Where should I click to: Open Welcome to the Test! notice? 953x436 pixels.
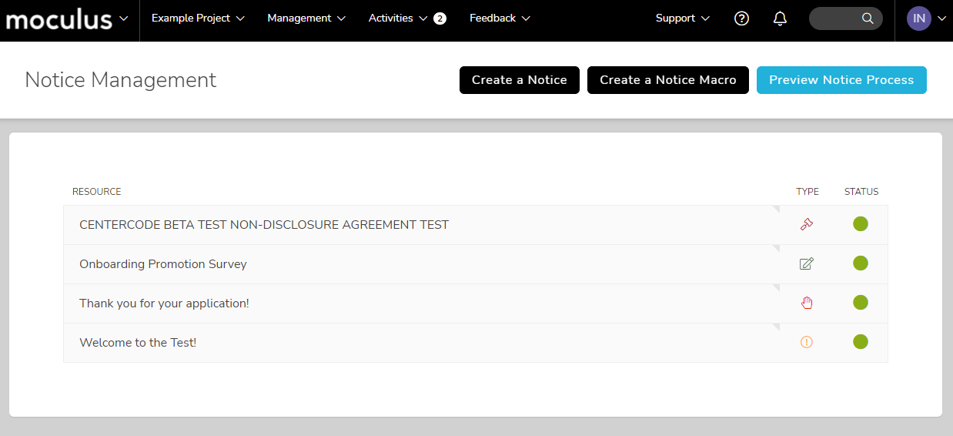[x=138, y=343]
